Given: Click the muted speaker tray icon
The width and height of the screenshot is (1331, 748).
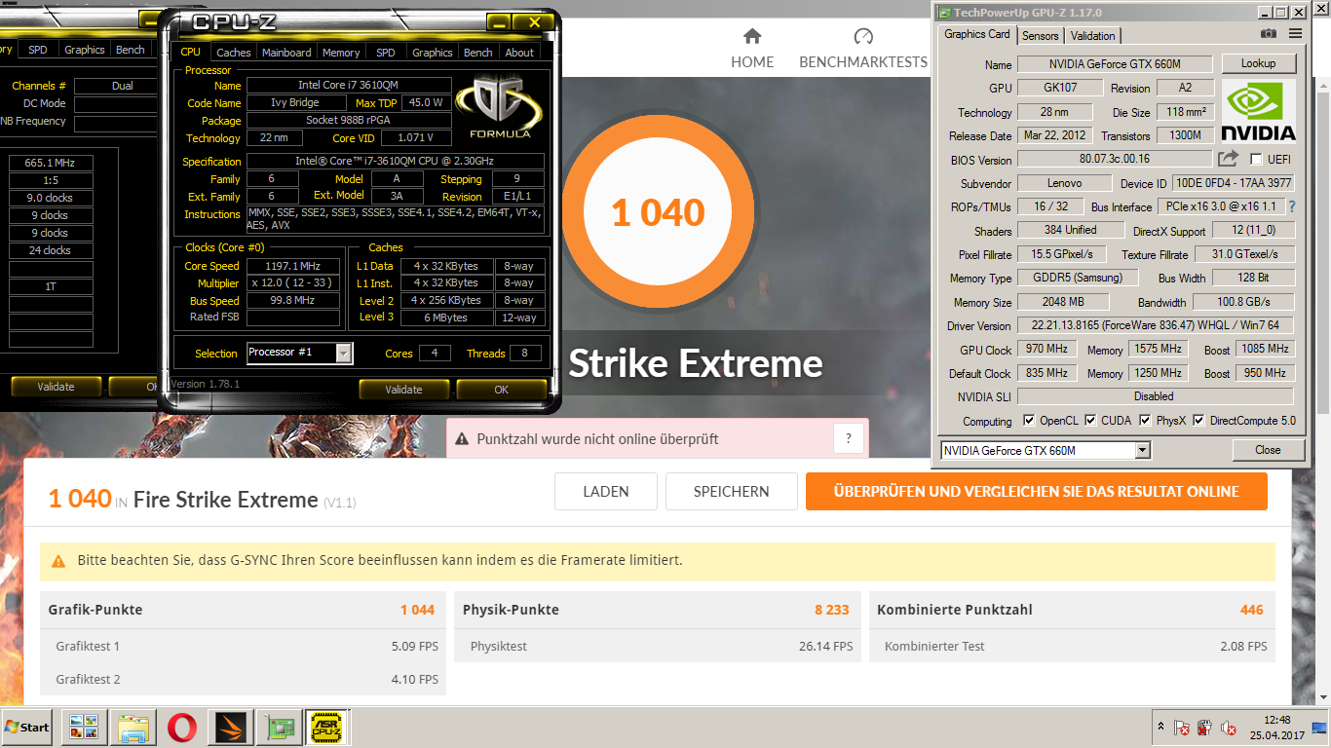Looking at the screenshot, I should (1229, 728).
